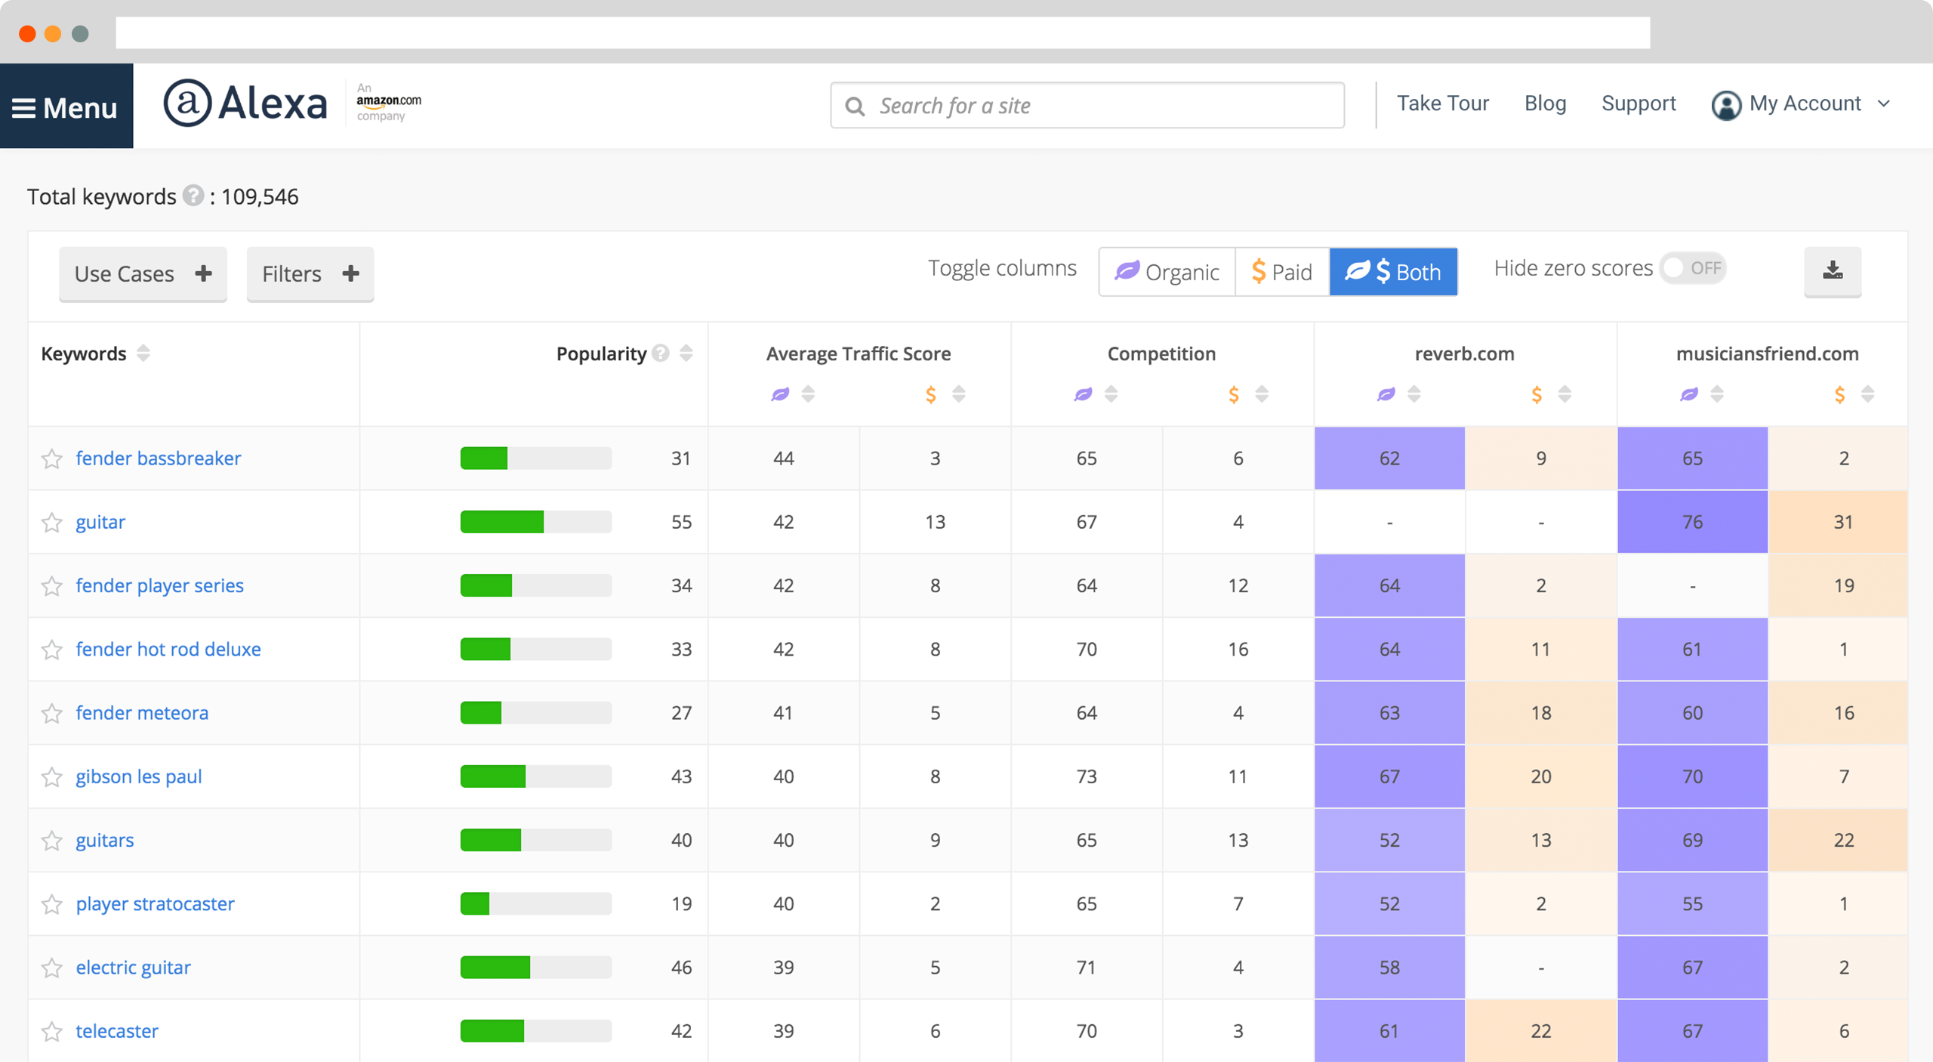Click the download icon on the right
The image size is (1933, 1062).
pos(1836,270)
